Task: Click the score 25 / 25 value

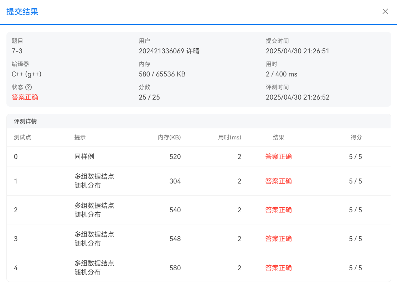Action: [149, 97]
